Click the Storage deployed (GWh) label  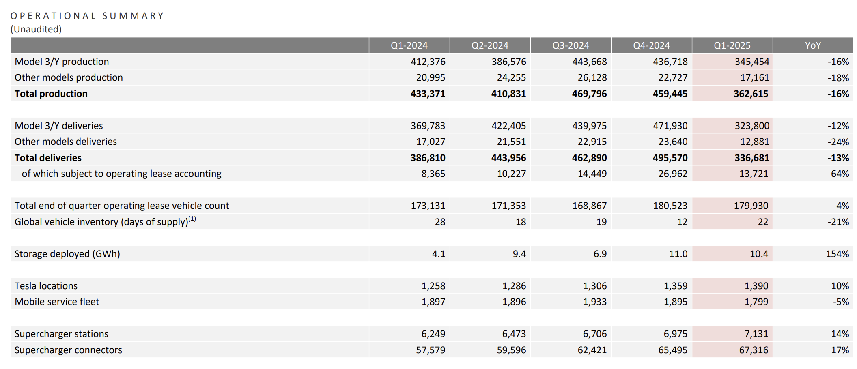[x=67, y=254]
